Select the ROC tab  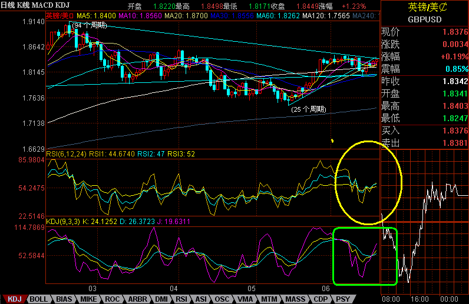(114, 299)
